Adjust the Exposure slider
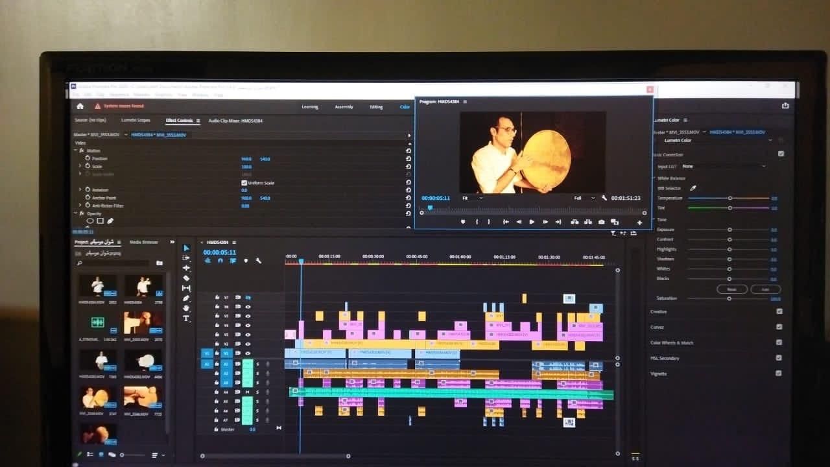Screen dimensions: 830x467 tap(728, 230)
